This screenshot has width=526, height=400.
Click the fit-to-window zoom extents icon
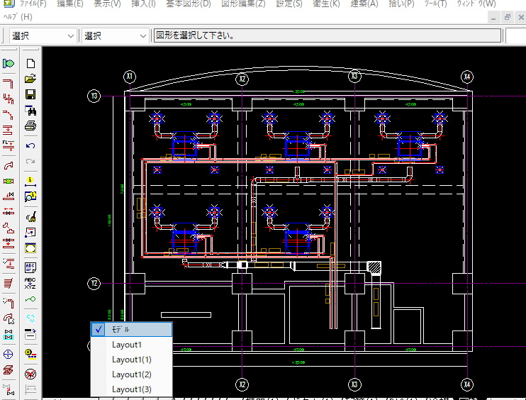pyautogui.click(x=30, y=248)
